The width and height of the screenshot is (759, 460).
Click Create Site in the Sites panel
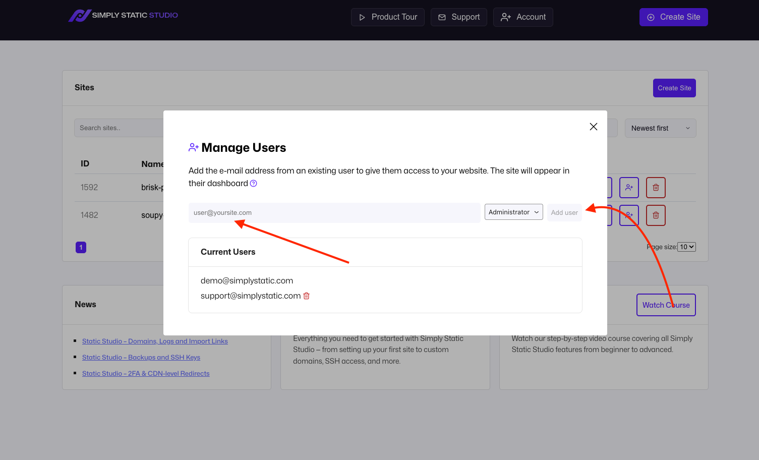coord(674,88)
